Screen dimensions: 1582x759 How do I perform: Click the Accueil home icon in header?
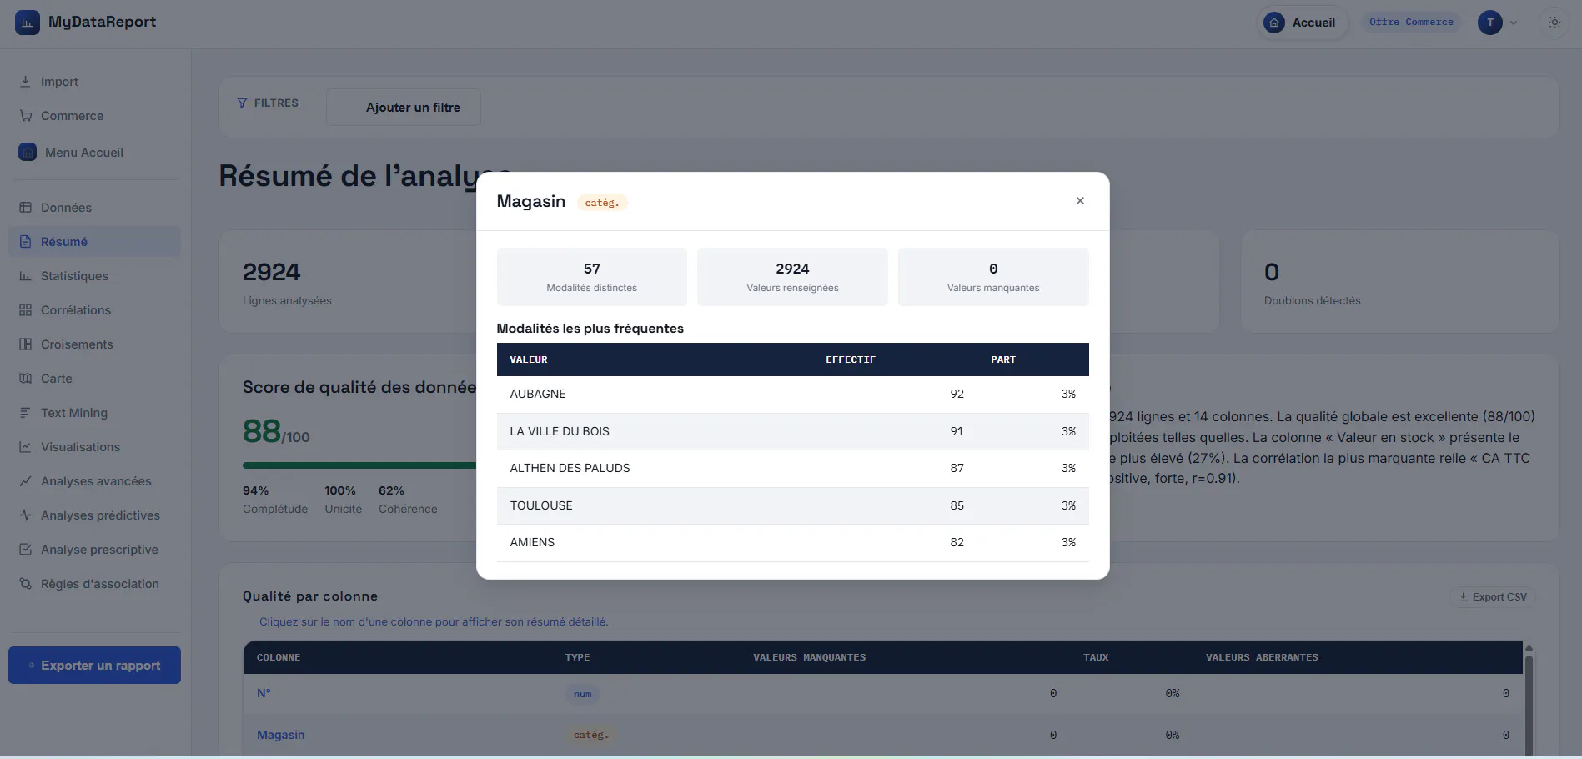click(x=1274, y=23)
